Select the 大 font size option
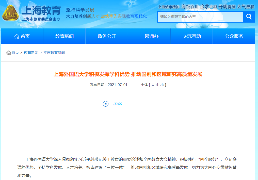Image resolution: width=258 pixels, height=180 pixels. [153, 85]
